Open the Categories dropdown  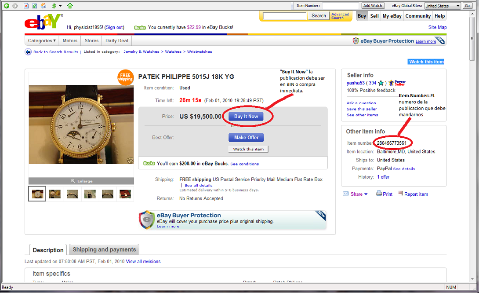point(42,40)
